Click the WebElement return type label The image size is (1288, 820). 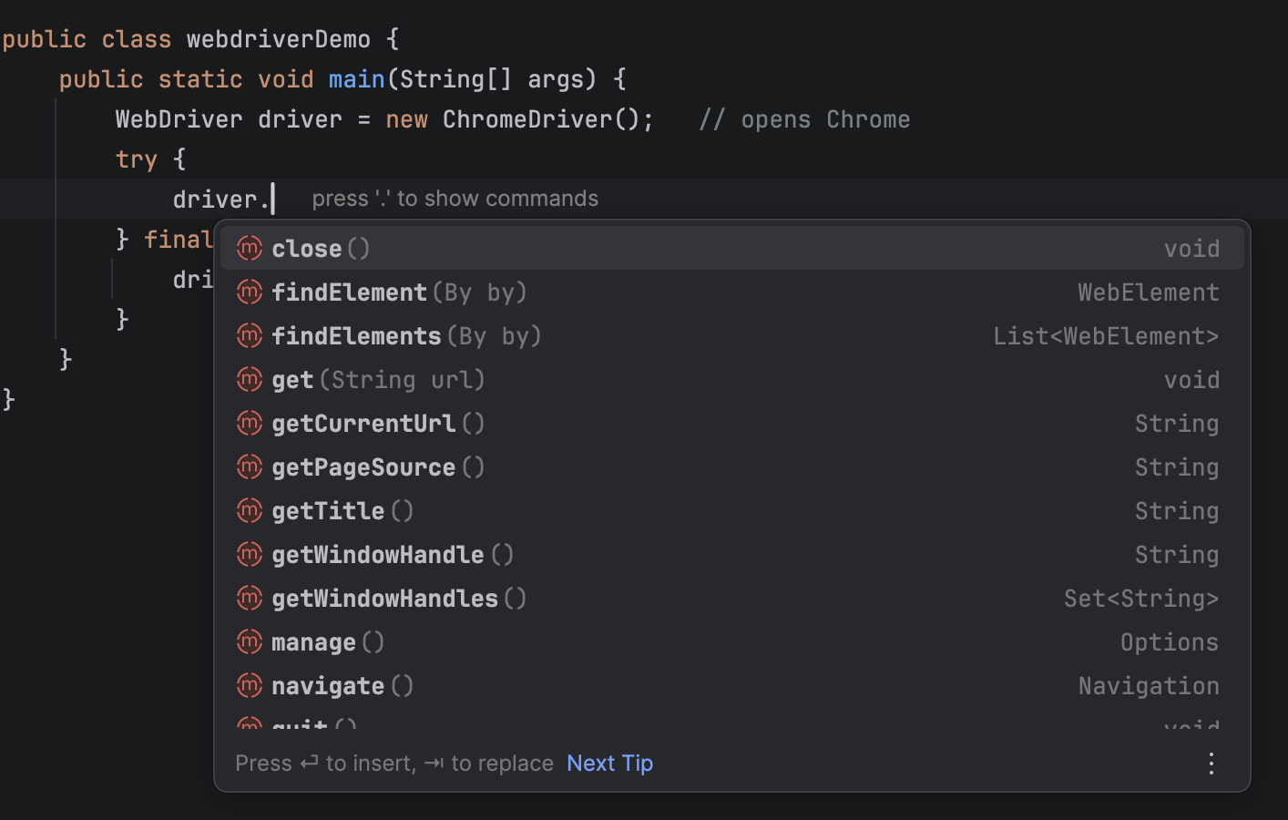(x=1149, y=292)
